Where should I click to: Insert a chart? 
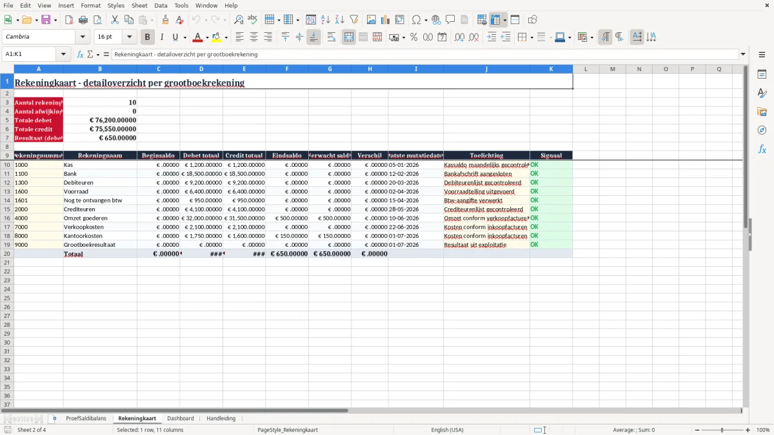pyautogui.click(x=386, y=20)
